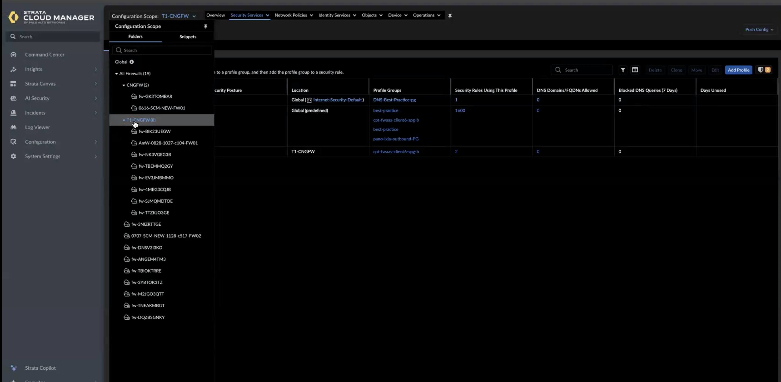Click the shield badge with count 2
Viewport: 781px width, 382px height.
click(x=764, y=70)
